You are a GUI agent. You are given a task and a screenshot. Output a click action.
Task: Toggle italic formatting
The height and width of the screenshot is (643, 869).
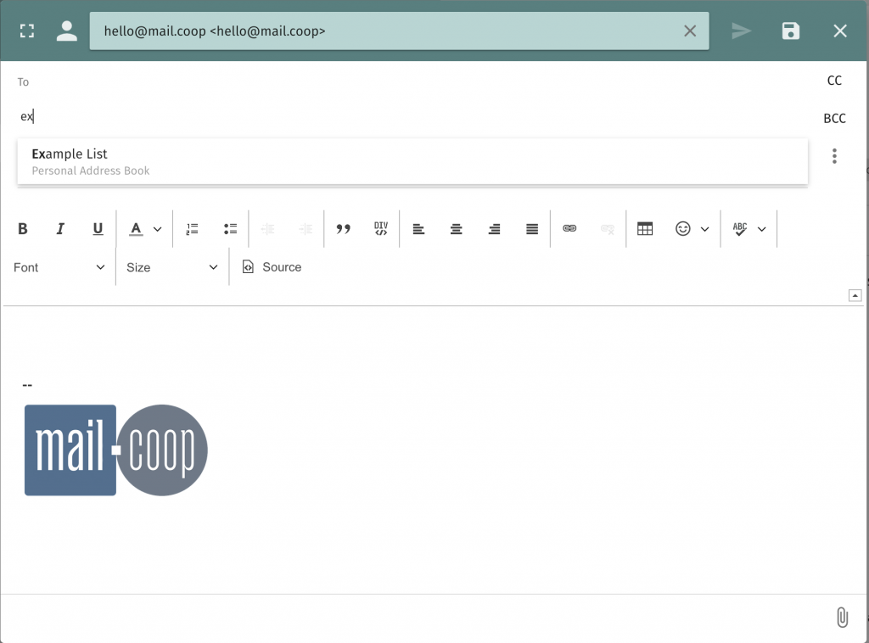click(60, 229)
